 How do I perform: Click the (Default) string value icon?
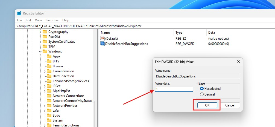(x=103, y=39)
